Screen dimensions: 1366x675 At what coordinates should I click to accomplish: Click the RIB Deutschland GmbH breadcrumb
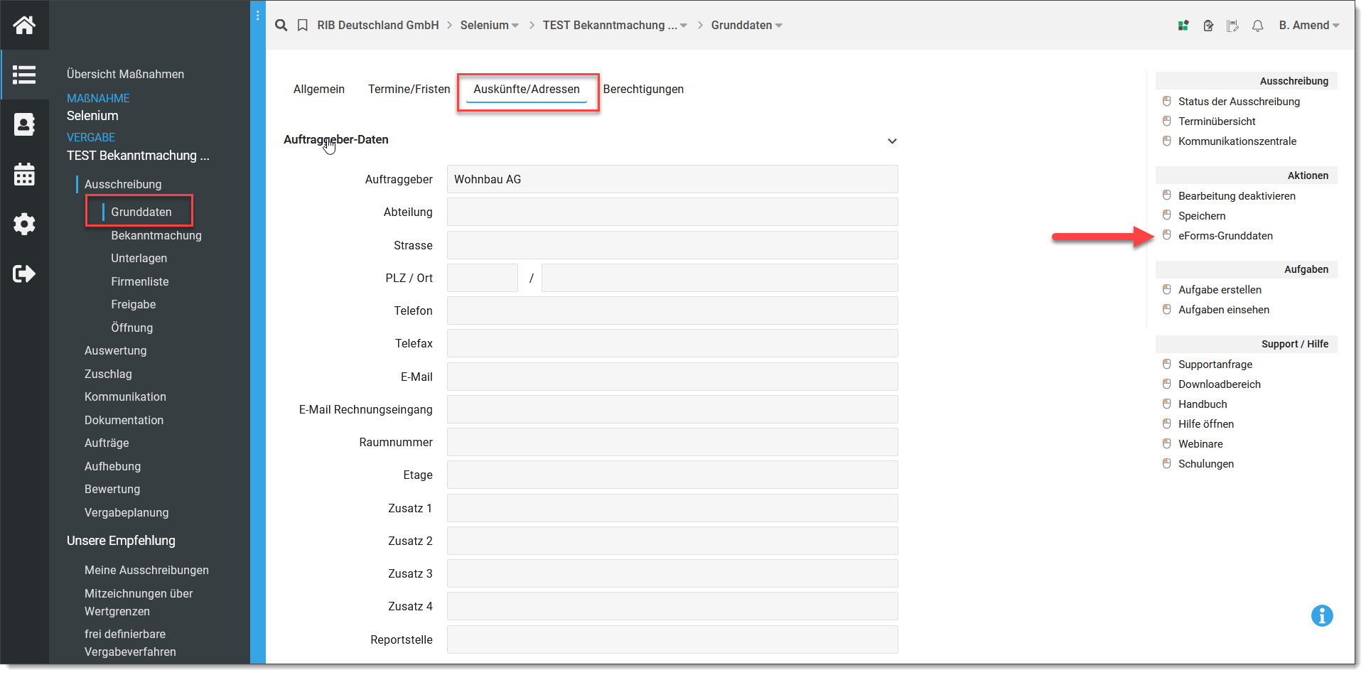coord(378,26)
